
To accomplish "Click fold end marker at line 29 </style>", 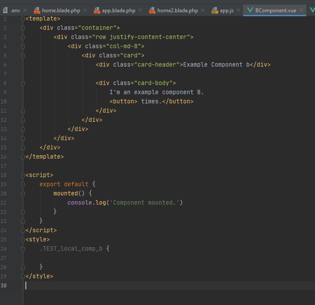I will (23, 277).
